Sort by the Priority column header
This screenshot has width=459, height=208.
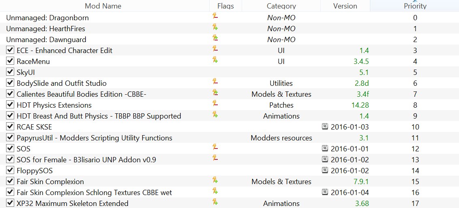(x=415, y=6)
